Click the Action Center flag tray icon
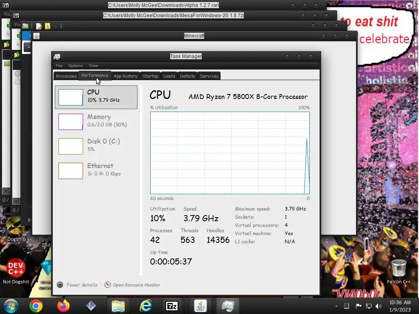 point(358,306)
